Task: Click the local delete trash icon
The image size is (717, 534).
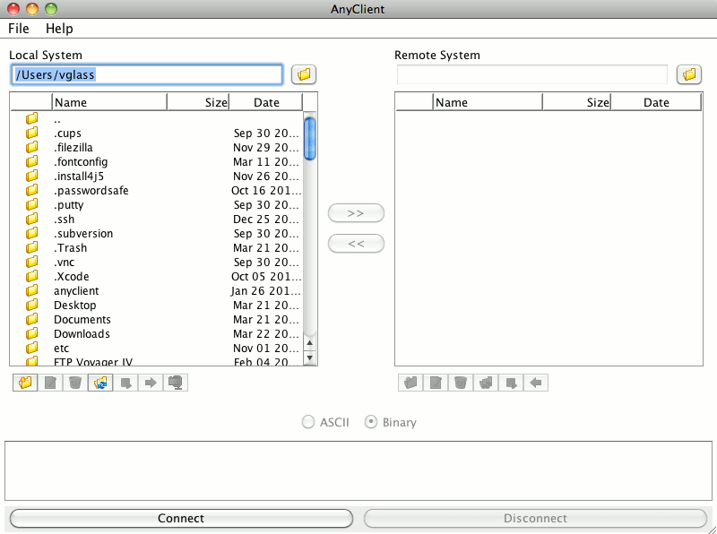Action: click(x=75, y=383)
